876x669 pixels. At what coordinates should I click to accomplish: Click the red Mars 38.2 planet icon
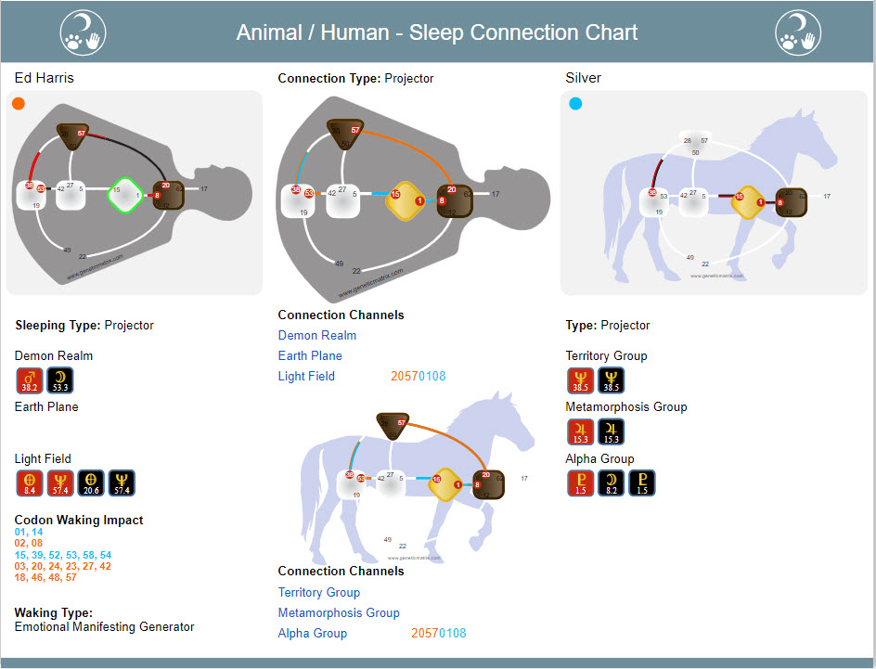[29, 380]
